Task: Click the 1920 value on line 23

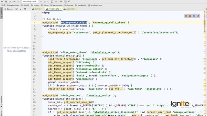Action: 125,86
